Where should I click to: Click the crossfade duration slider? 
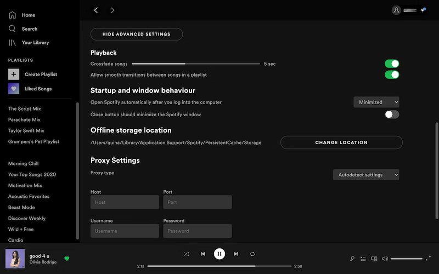point(195,64)
